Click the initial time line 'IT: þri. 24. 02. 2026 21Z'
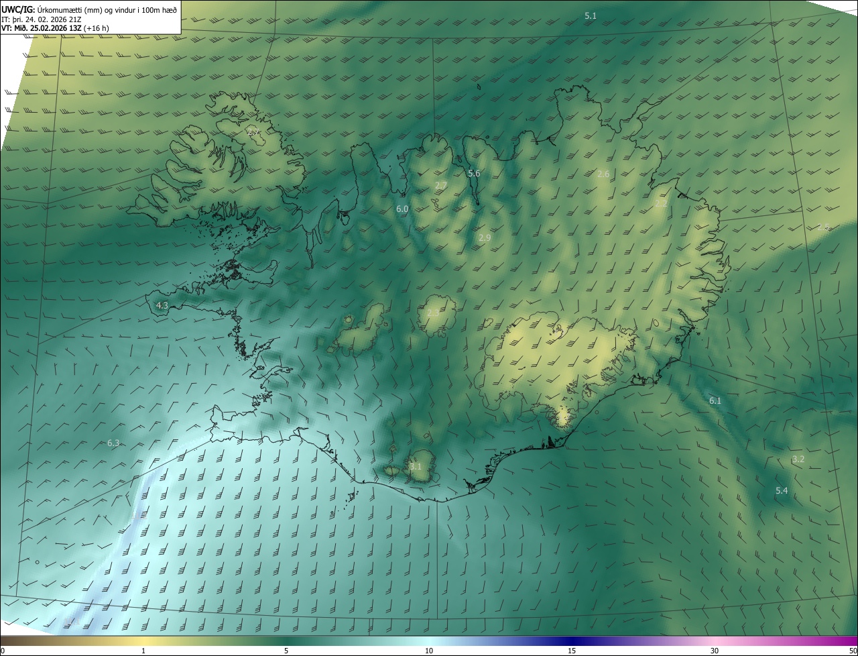 [x=42, y=19]
